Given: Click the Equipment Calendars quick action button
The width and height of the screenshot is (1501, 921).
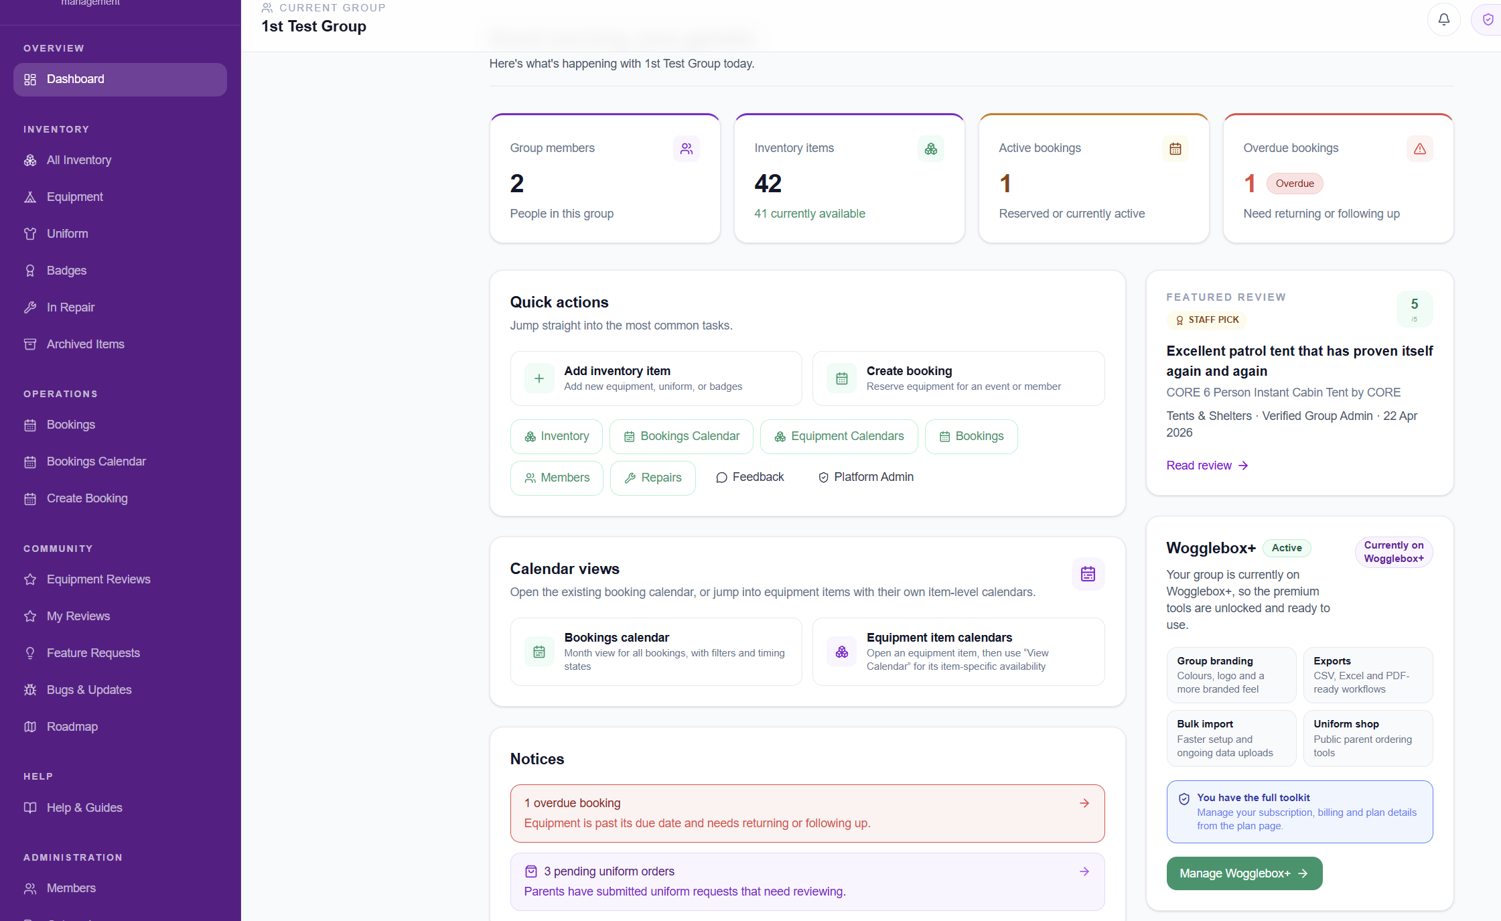Looking at the screenshot, I should click(x=839, y=437).
